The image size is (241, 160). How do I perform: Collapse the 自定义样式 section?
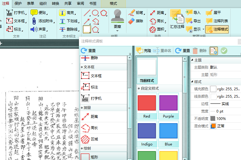[x=139, y=88]
